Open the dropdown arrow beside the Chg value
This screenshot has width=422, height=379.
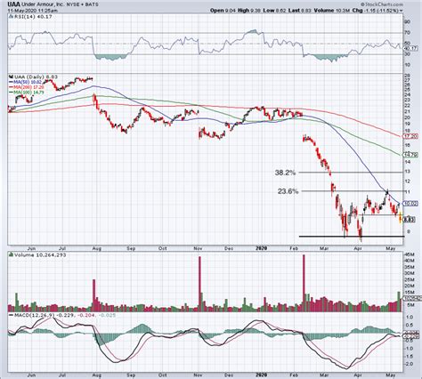coord(402,11)
